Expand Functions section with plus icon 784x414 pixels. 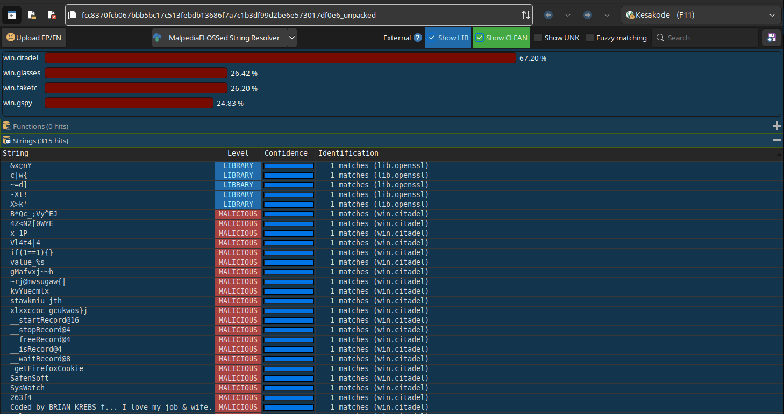click(776, 126)
